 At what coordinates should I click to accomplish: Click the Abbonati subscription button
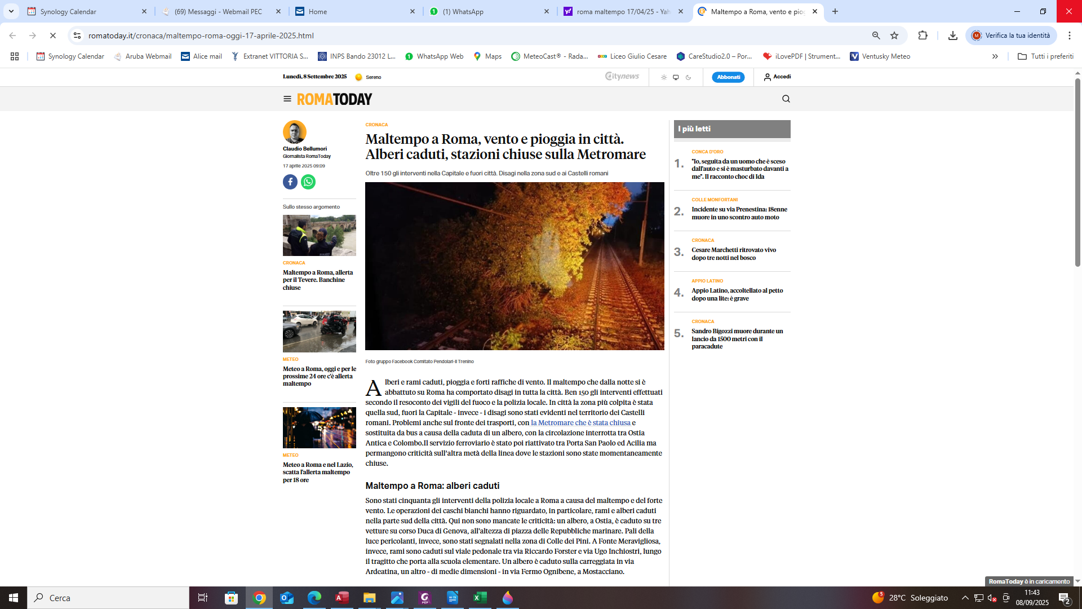(728, 77)
